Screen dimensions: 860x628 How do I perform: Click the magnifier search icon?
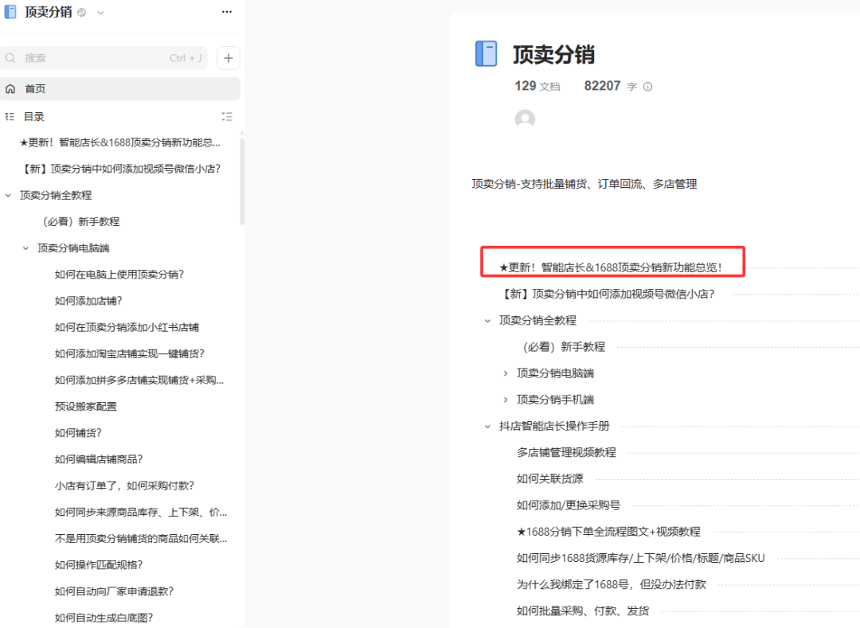coord(10,58)
